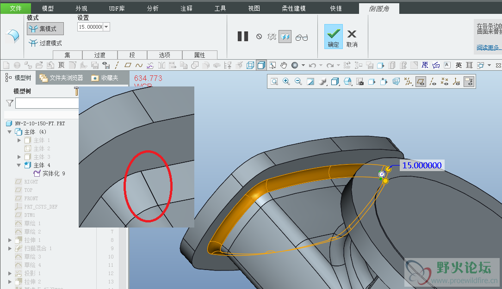Click the refit view icon

point(274,82)
